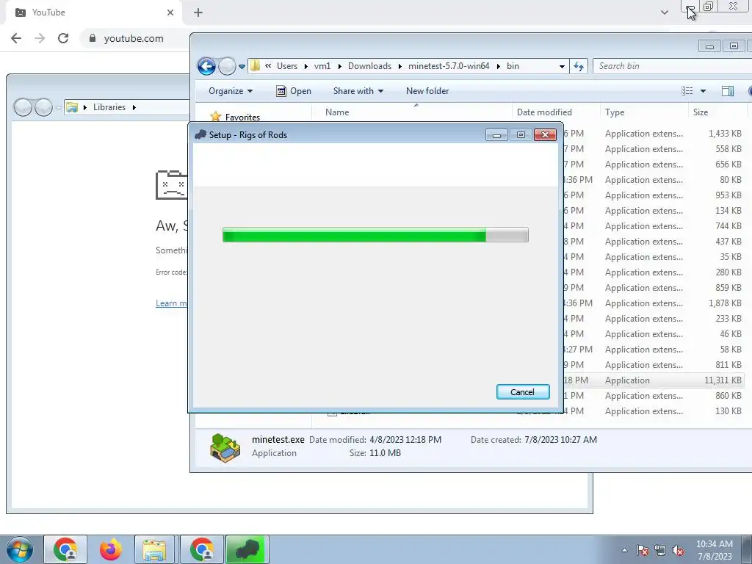Expand the address bar history dropdown
Image resolution: width=752 pixels, height=564 pixels.
[x=562, y=66]
